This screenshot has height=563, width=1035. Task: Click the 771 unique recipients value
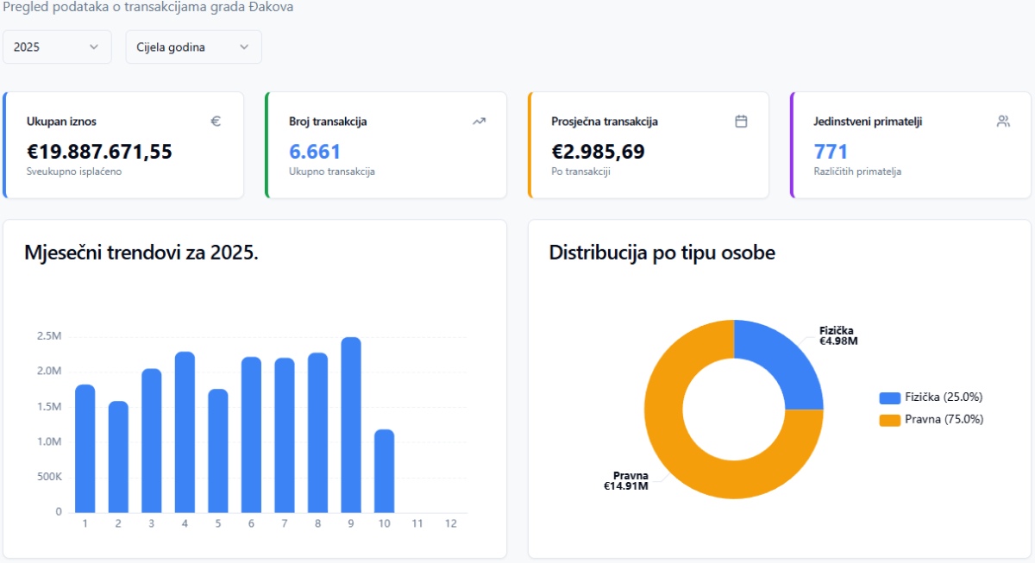[831, 153]
